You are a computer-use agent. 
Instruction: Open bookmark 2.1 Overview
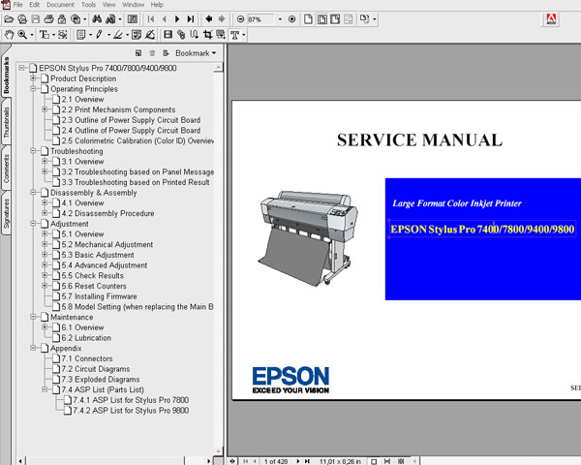click(x=82, y=100)
